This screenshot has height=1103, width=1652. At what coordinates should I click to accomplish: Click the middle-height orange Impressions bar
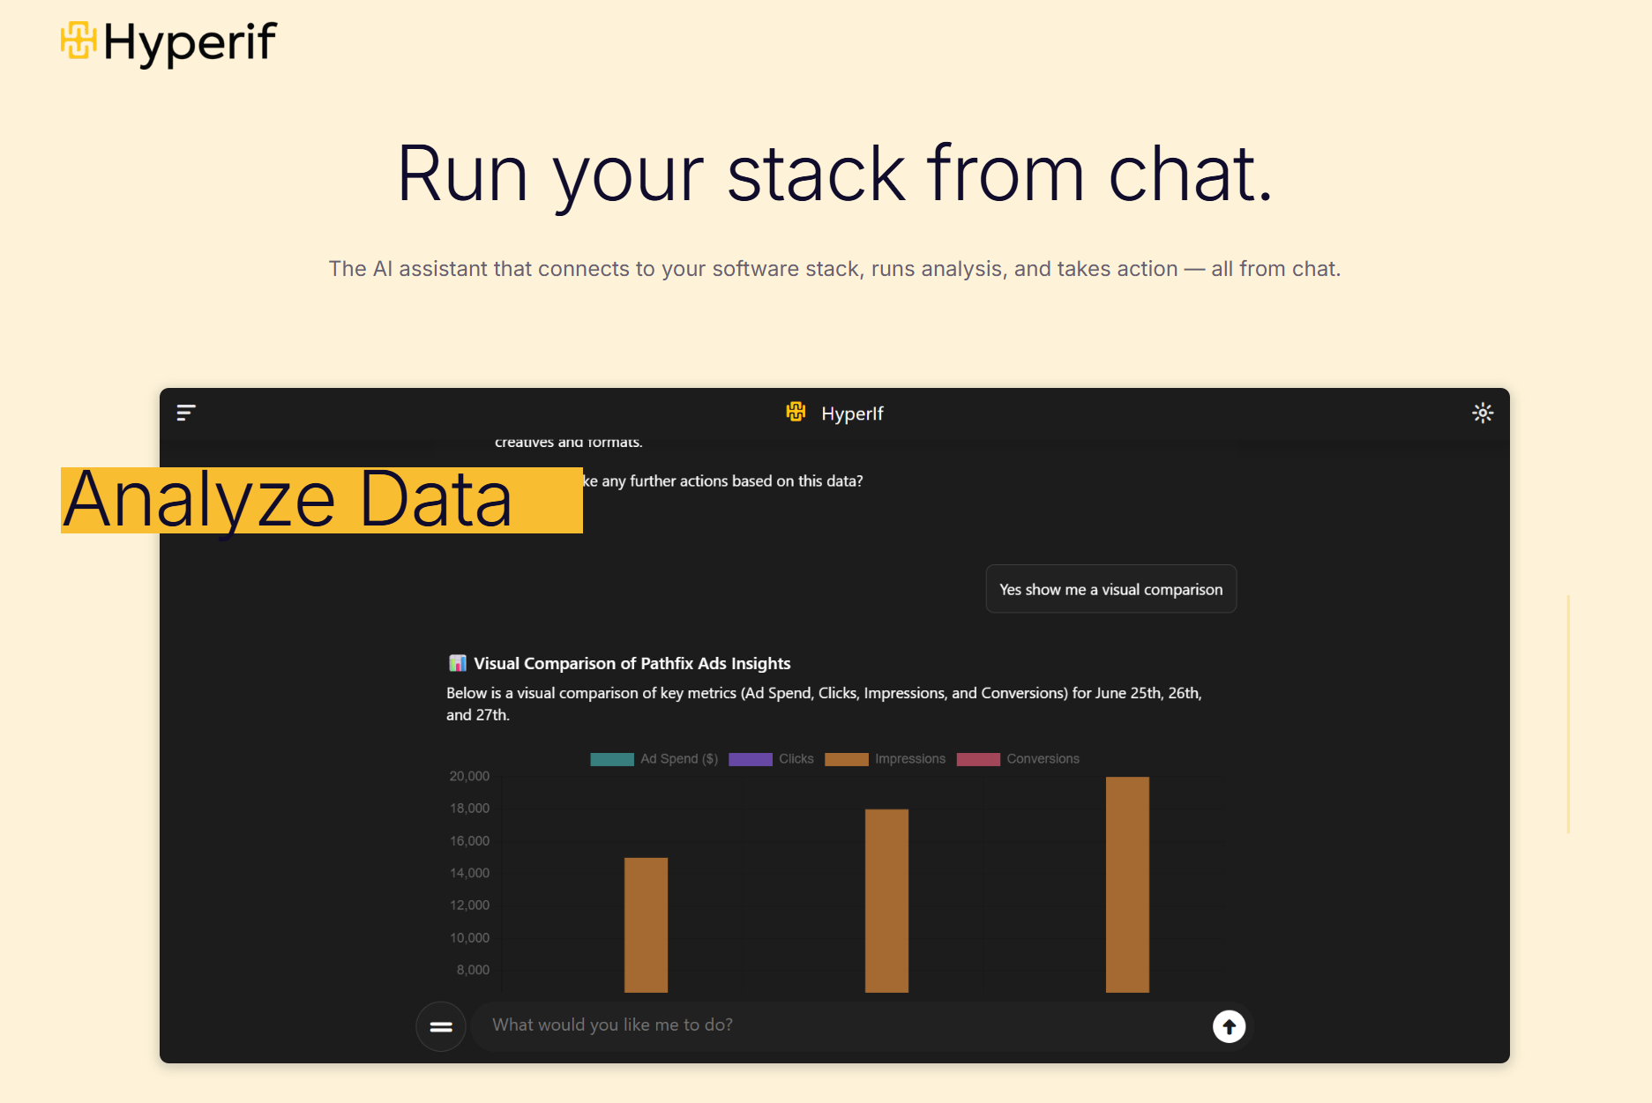coord(886,900)
